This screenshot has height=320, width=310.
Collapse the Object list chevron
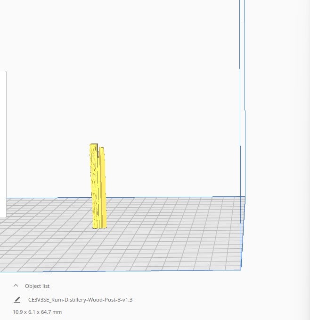coord(16,286)
